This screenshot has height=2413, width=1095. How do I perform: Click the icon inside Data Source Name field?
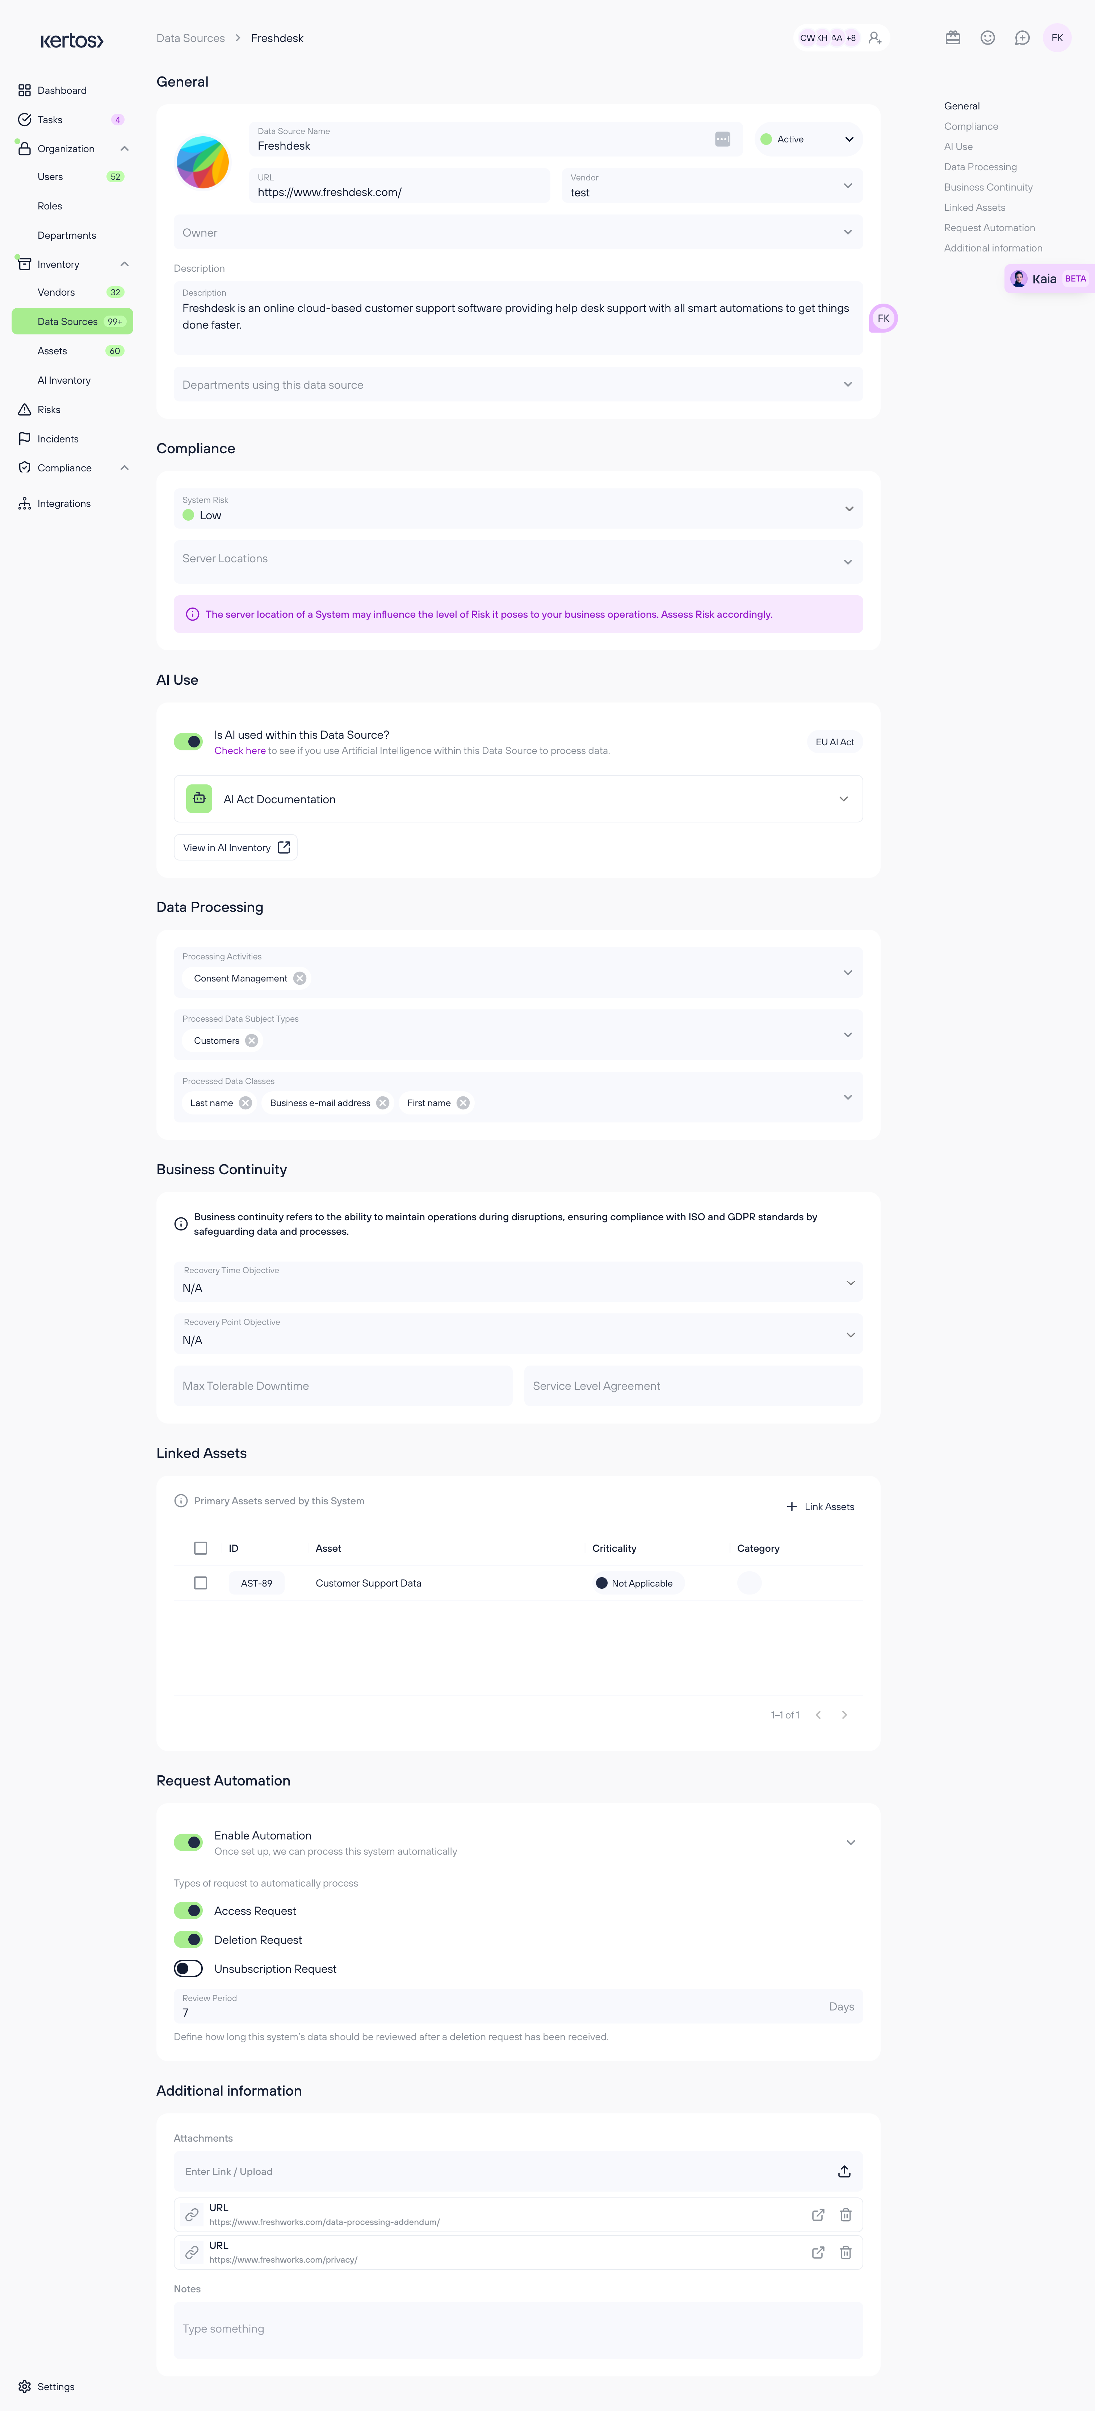[722, 139]
